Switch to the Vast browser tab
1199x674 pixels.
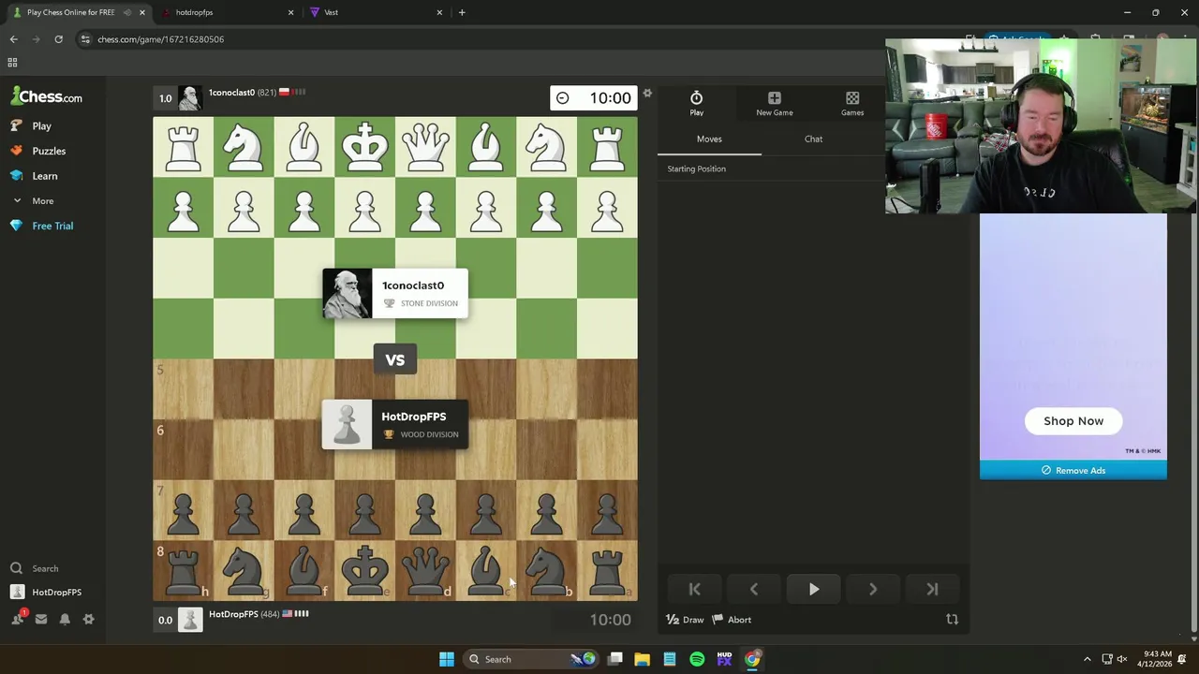(x=375, y=12)
